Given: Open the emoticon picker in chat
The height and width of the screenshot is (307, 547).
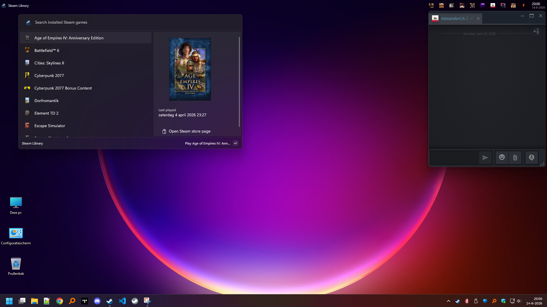Looking at the screenshot, I should (x=502, y=157).
